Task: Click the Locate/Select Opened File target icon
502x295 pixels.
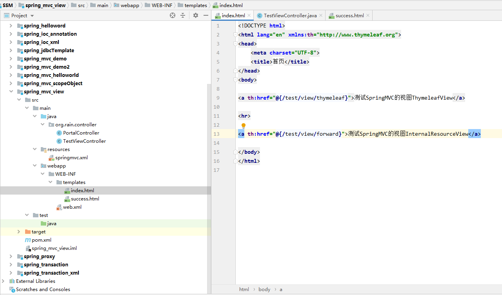Action: point(173,15)
